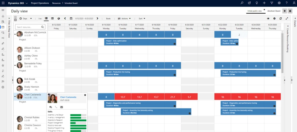The width and height of the screenshot is (297, 132).
Task: Add a new schedule board tab
Action: [x=285, y=11]
